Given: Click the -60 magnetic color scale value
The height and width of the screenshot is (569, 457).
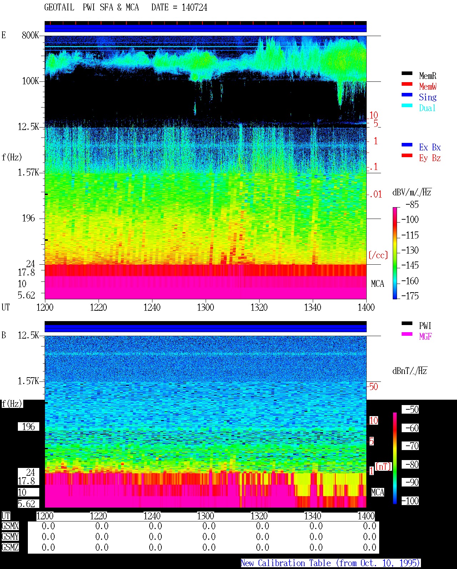Looking at the screenshot, I should point(412,428).
